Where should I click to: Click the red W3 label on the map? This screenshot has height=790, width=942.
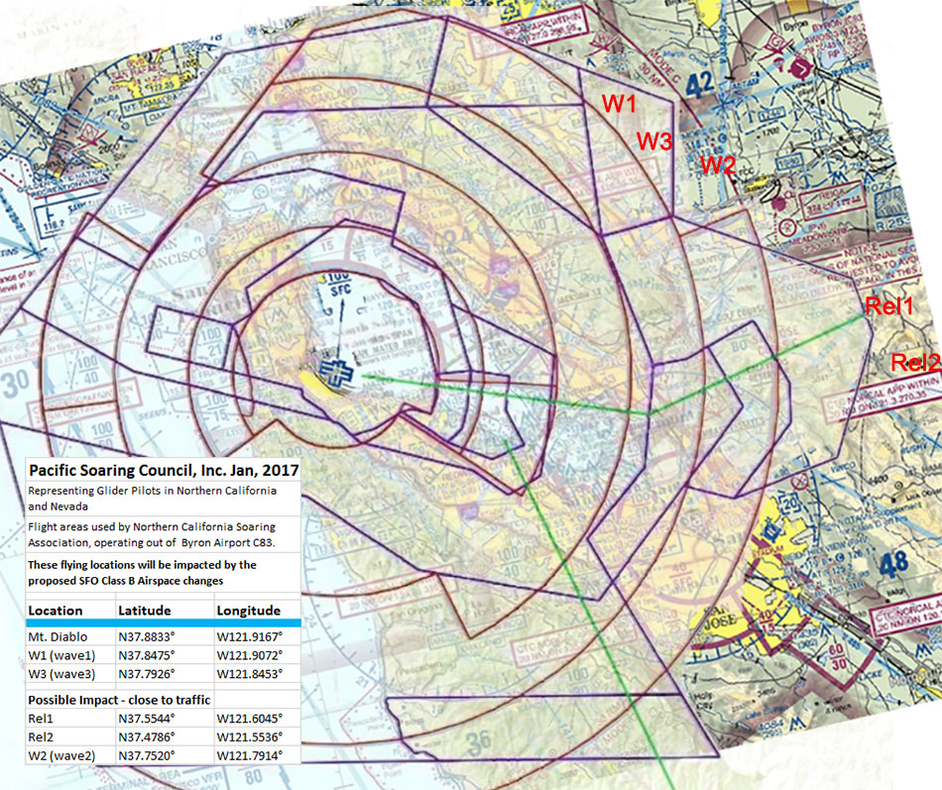pos(654,142)
